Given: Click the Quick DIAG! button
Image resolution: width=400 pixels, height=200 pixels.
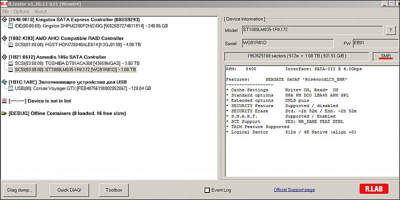Looking at the screenshot, I should (69, 190).
